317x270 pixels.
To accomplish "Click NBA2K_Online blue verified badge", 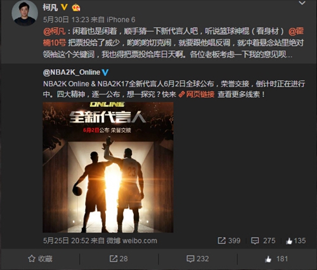I will coord(105,72).
